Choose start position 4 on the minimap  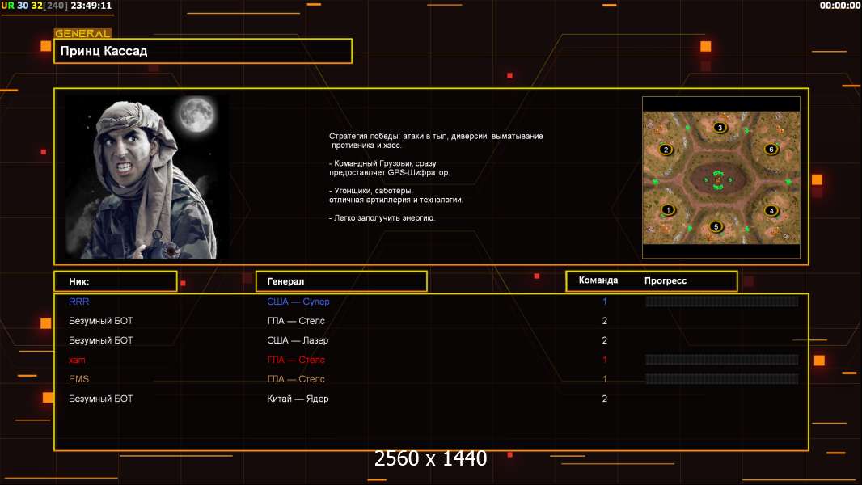click(x=771, y=211)
